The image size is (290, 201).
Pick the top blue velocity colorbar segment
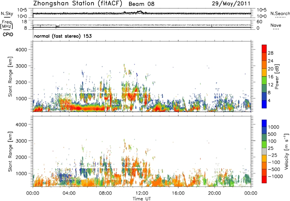264,123
